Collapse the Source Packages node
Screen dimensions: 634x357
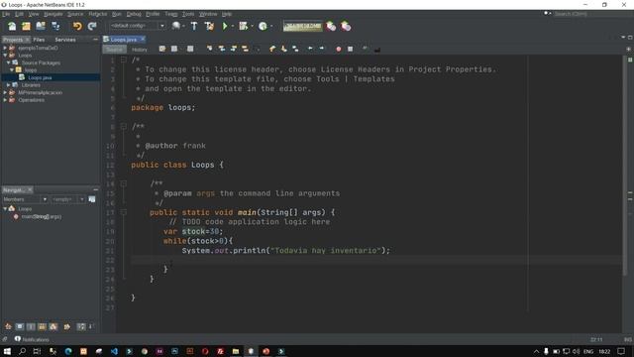(9, 62)
